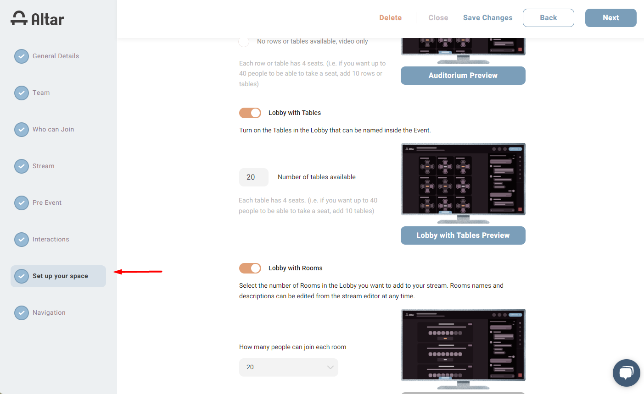Screen dimensions: 644x394
Task: Open people per room dropdown
Action: pyautogui.click(x=289, y=367)
